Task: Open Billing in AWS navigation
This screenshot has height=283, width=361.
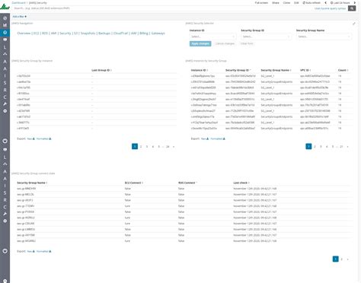Action: [x=144, y=33]
